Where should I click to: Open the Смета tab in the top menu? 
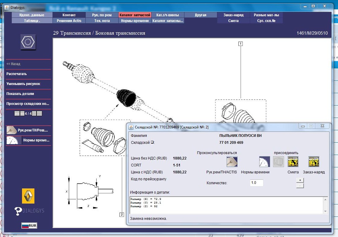click(x=234, y=21)
